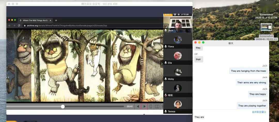Toggle Teresa's microphone icon
279x122 pixels.
(x=166, y=111)
